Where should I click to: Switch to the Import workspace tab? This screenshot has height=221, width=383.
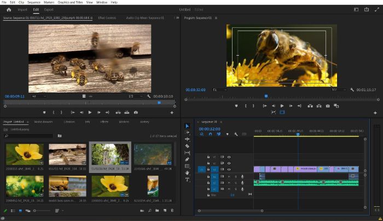click(x=22, y=9)
